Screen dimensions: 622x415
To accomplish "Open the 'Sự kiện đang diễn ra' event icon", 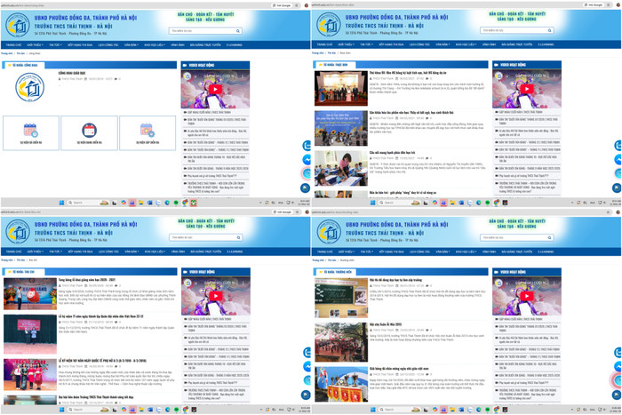I will click(89, 131).
